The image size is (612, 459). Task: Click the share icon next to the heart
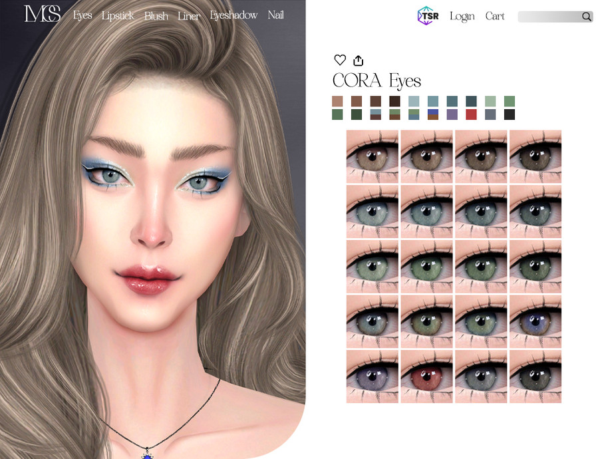[358, 60]
